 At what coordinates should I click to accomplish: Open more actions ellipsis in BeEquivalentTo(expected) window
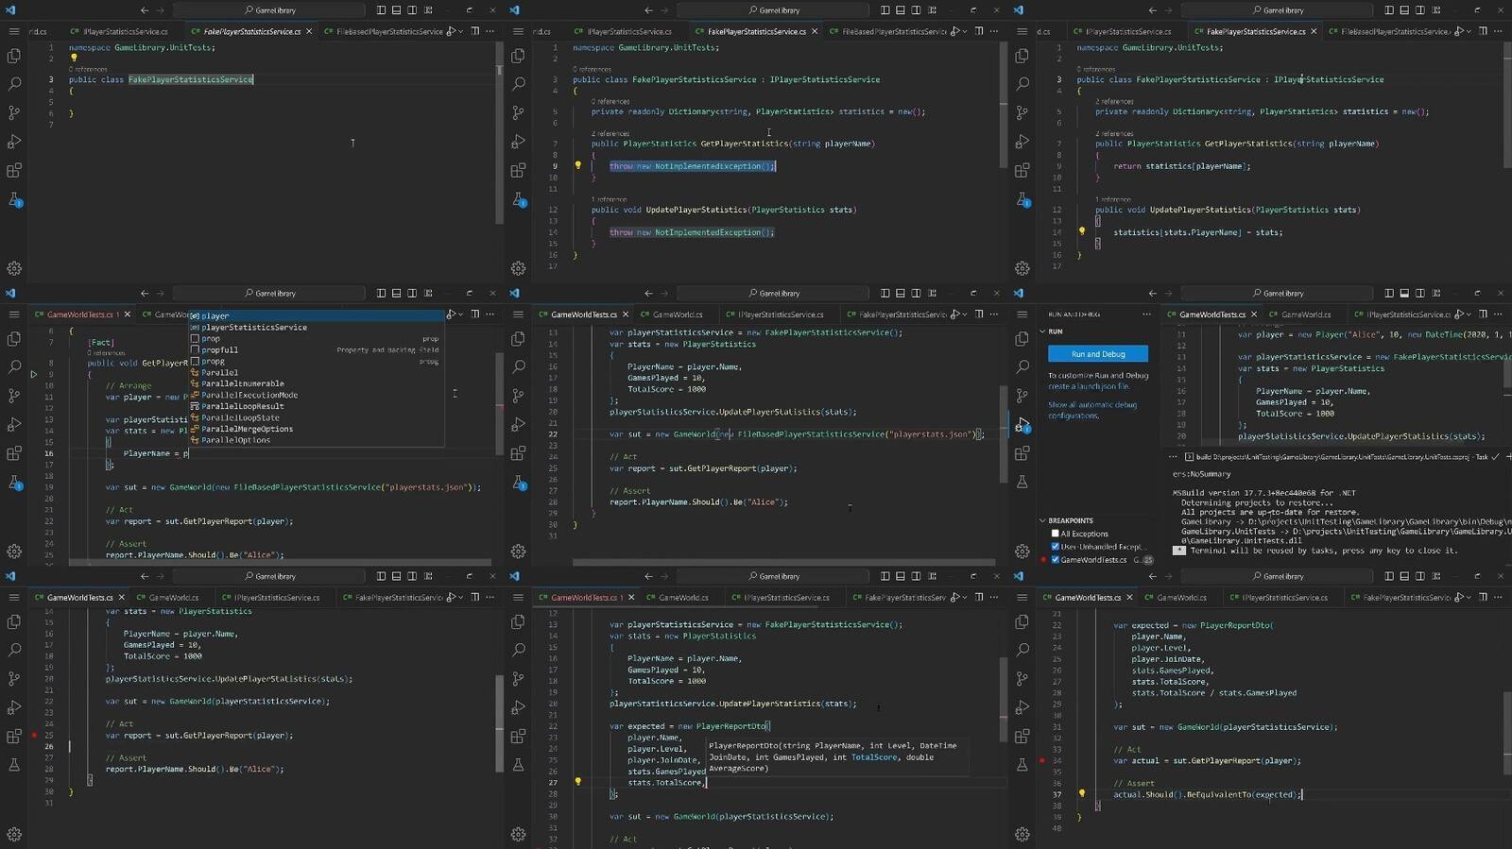tap(1500, 597)
